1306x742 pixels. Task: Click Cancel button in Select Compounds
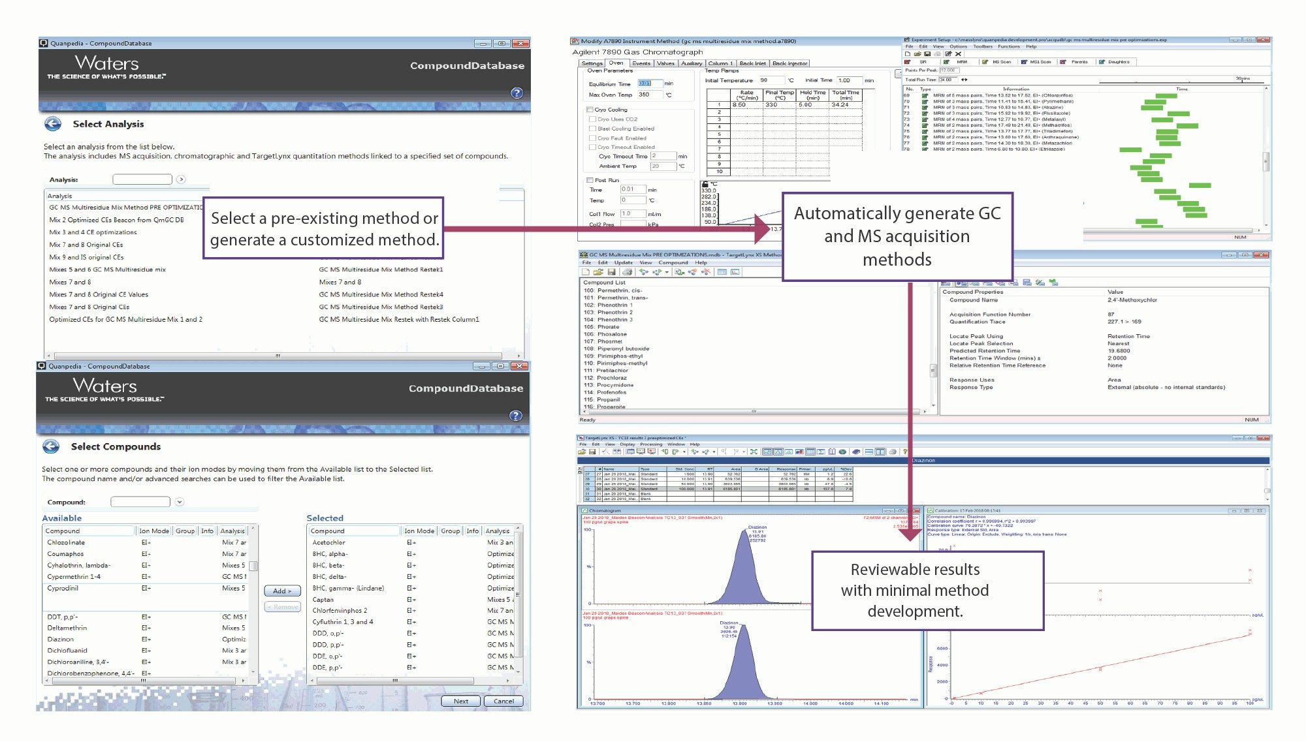coord(503,701)
